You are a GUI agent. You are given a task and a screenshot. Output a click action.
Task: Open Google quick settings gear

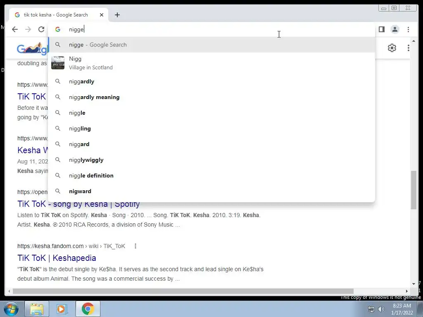pyautogui.click(x=392, y=48)
